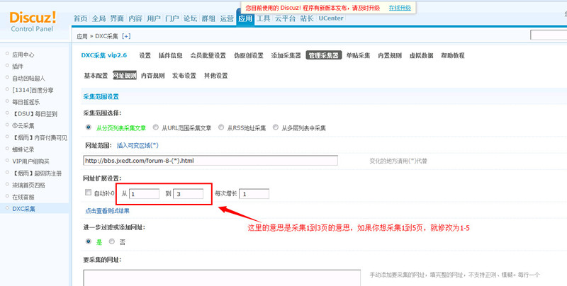Open the 工具 top menu
The width and height of the screenshot is (567, 286).
(x=263, y=18)
